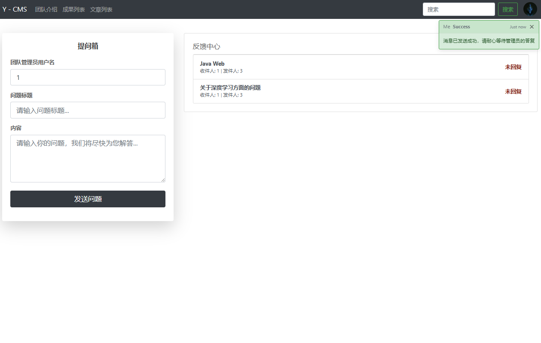Focus the 搜索 search input box

click(x=458, y=9)
